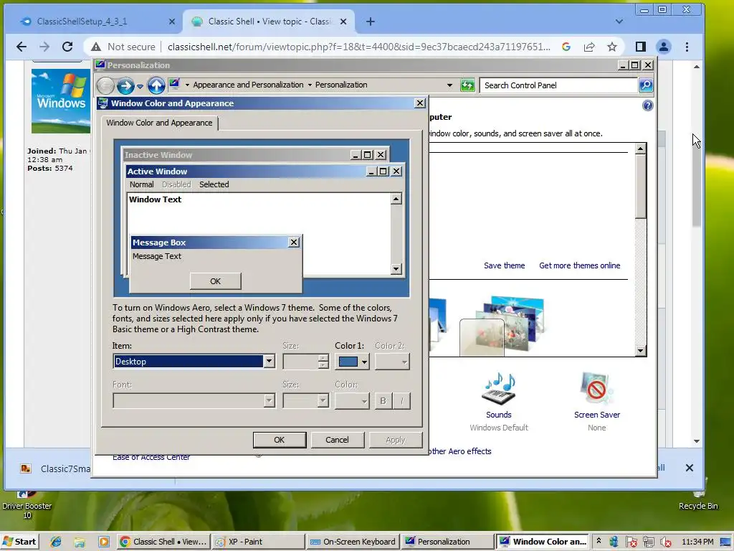This screenshot has height=551, width=734.
Task: Switch to XP - Paint taskbar button
Action: (257, 542)
